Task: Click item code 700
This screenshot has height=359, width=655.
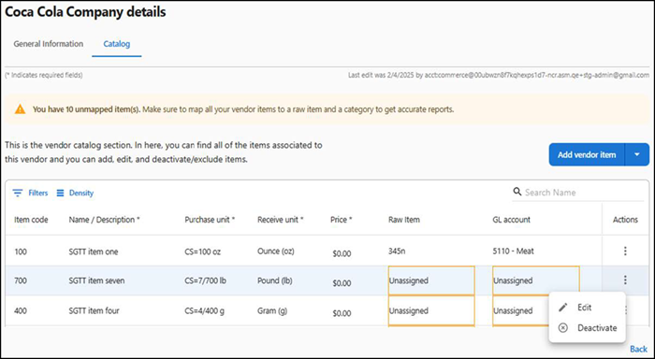Action: (x=20, y=281)
